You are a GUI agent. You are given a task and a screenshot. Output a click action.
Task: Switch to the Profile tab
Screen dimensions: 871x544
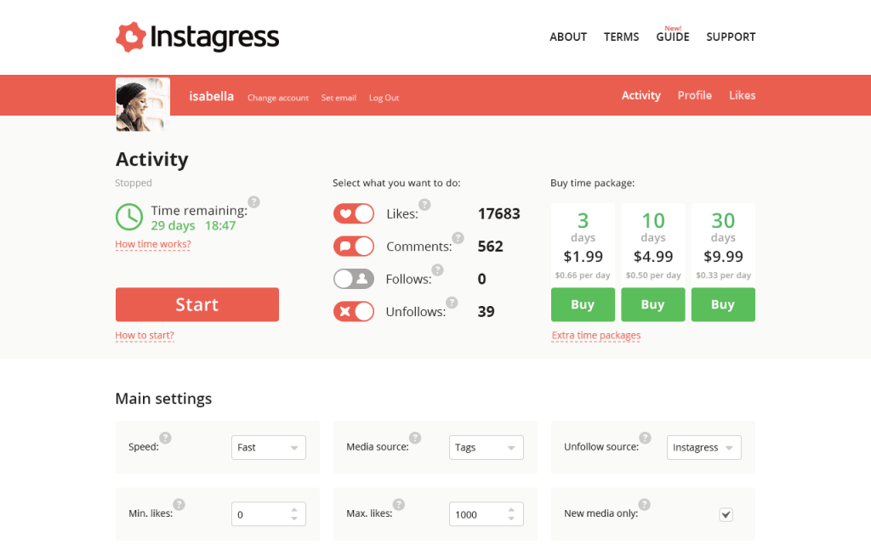click(x=694, y=95)
